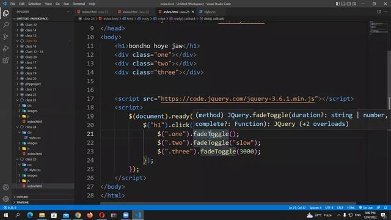The height and width of the screenshot is (220, 391).
Task: Expand the class 14 folder
Action: pos(31,30)
